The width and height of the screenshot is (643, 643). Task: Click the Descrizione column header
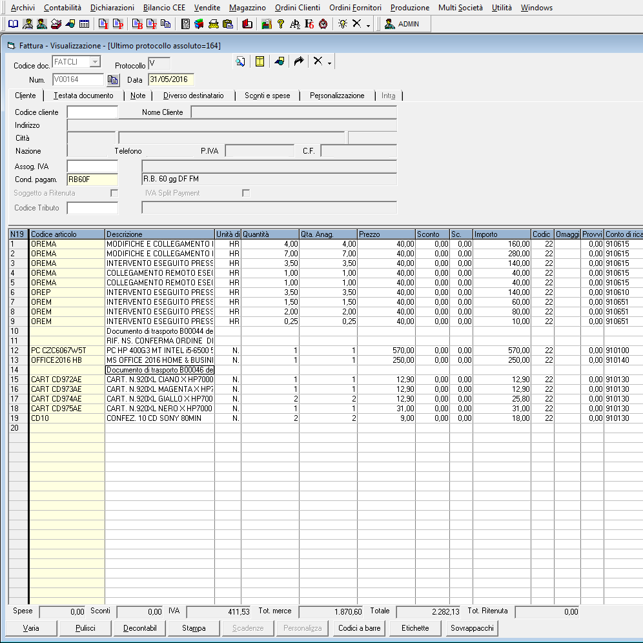[159, 234]
